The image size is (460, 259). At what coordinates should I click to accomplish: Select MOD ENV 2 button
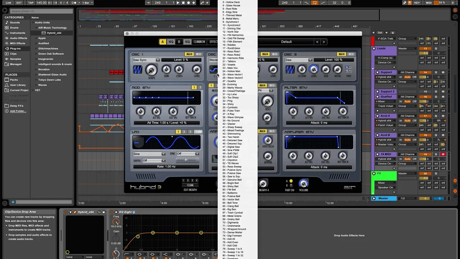click(200, 87)
